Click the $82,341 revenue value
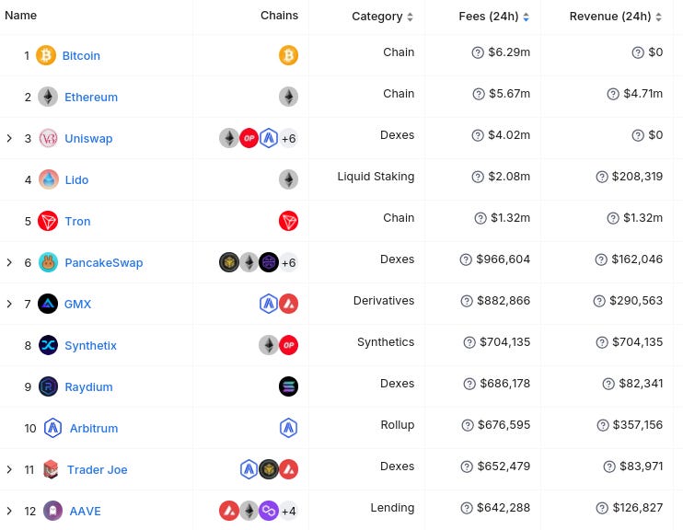 pos(641,383)
